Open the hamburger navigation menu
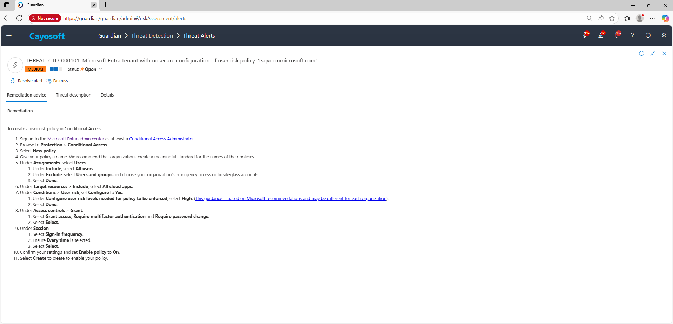The width and height of the screenshot is (673, 324). pos(9,35)
